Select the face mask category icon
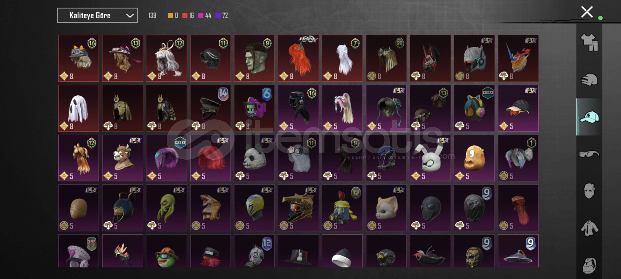621x279 pixels. pos(589,191)
